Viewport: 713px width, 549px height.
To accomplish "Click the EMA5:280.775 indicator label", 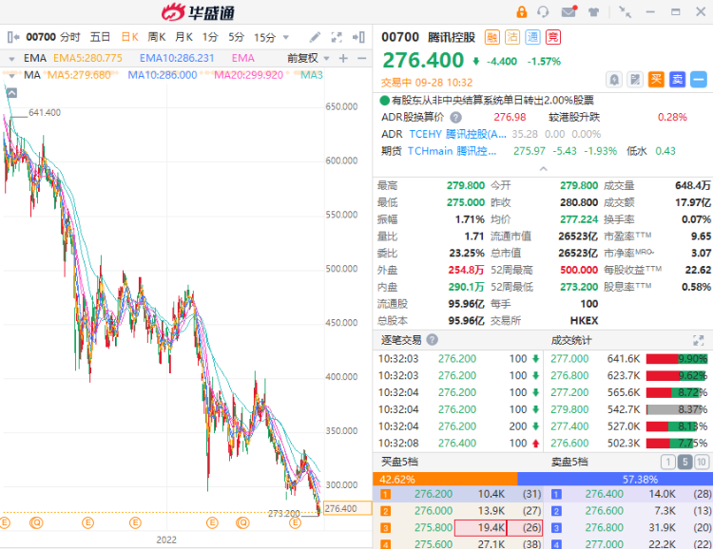I will tap(87, 58).
